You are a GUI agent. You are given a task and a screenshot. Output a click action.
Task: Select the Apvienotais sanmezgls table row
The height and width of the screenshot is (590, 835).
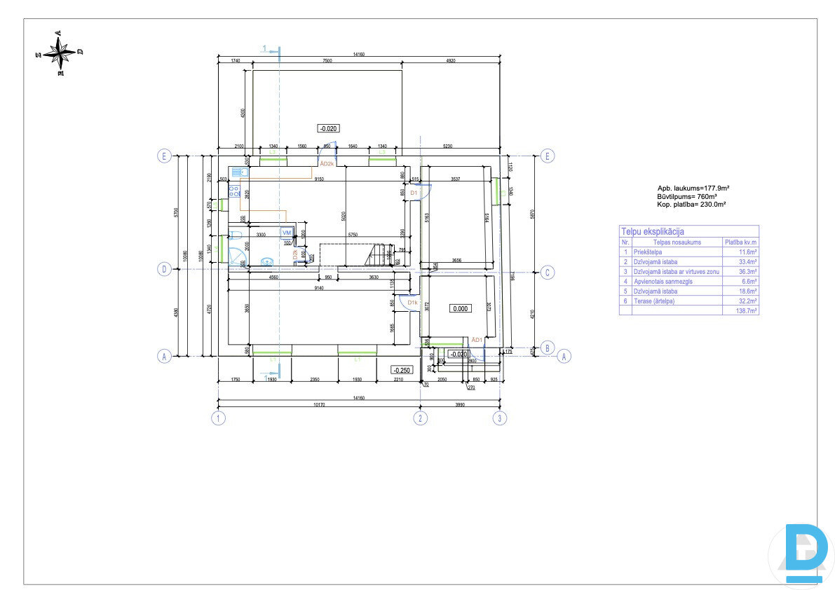688,281
